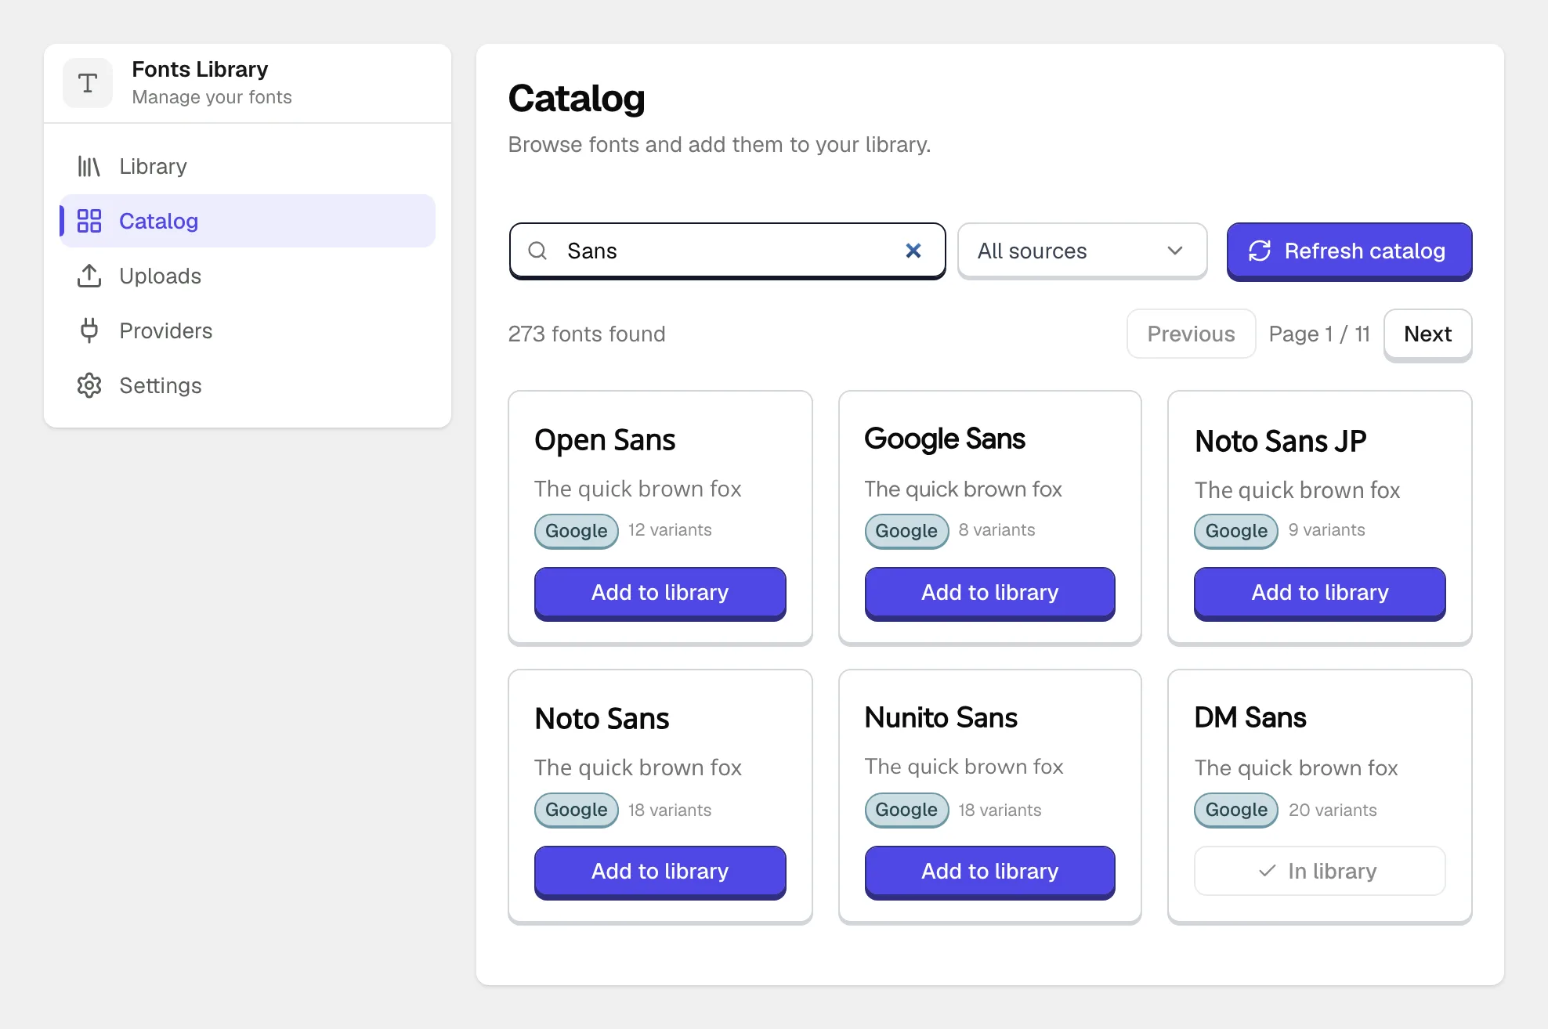Viewport: 1548px width, 1029px height.
Task: Click '18 variants' on Noto Sans card
Action: 670,811
